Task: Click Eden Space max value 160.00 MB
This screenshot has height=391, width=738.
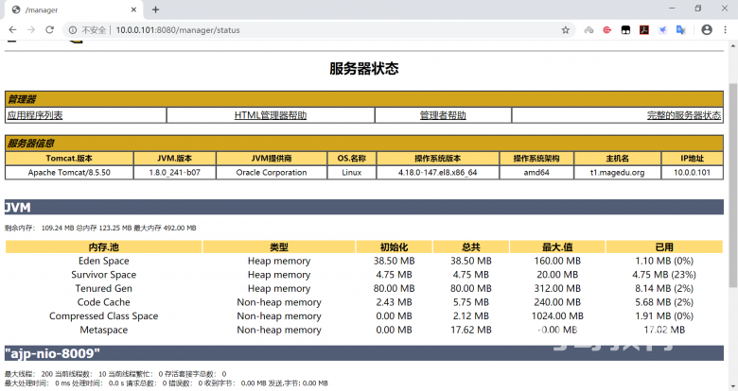Action: click(557, 261)
